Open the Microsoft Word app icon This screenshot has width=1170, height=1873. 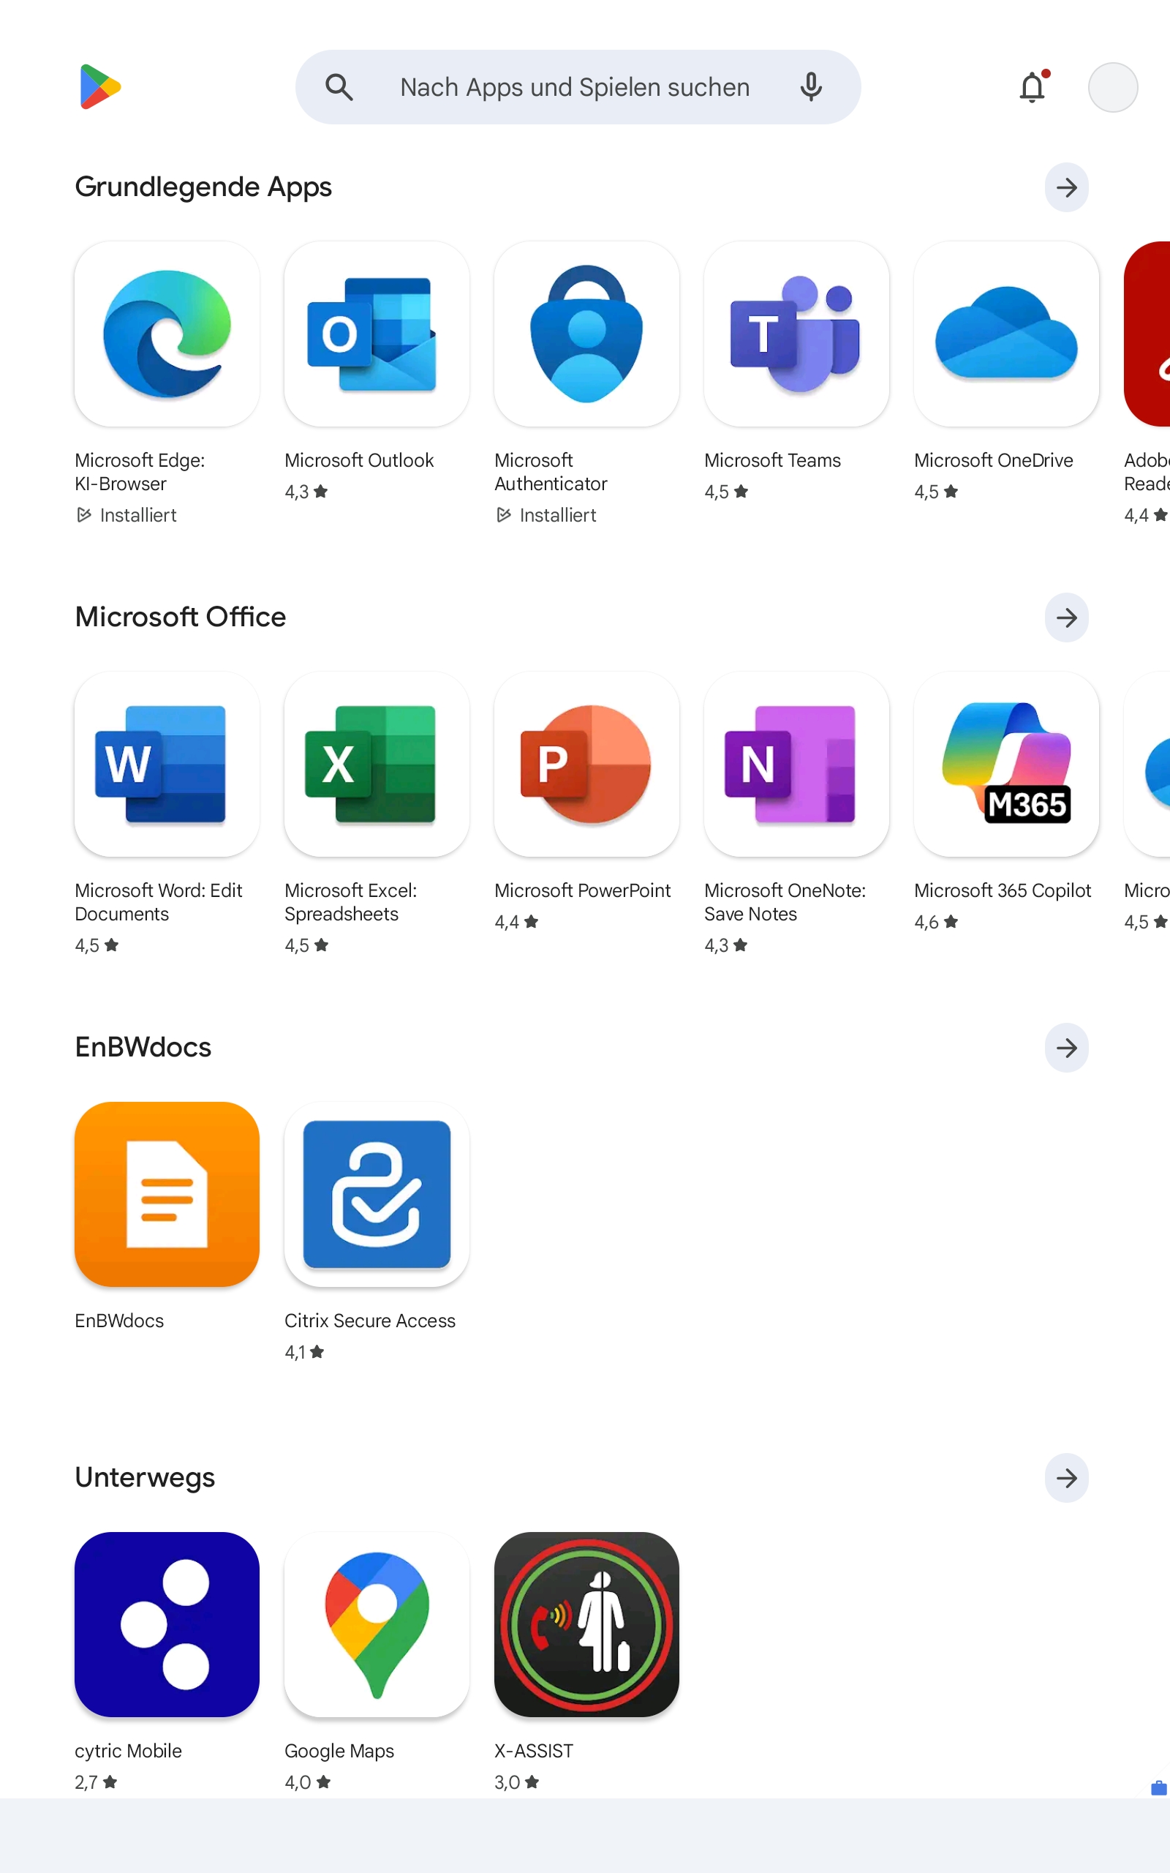click(x=167, y=764)
